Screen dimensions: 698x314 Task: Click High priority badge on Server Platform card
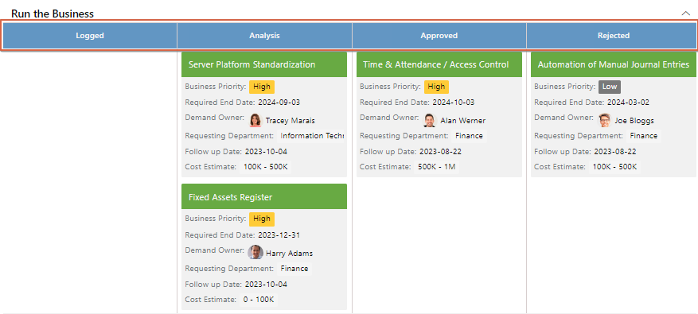point(262,87)
